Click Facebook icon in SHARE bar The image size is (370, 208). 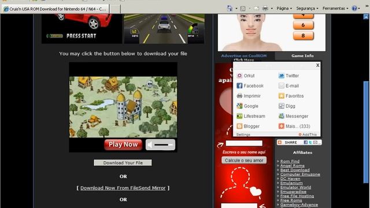pos(305,142)
